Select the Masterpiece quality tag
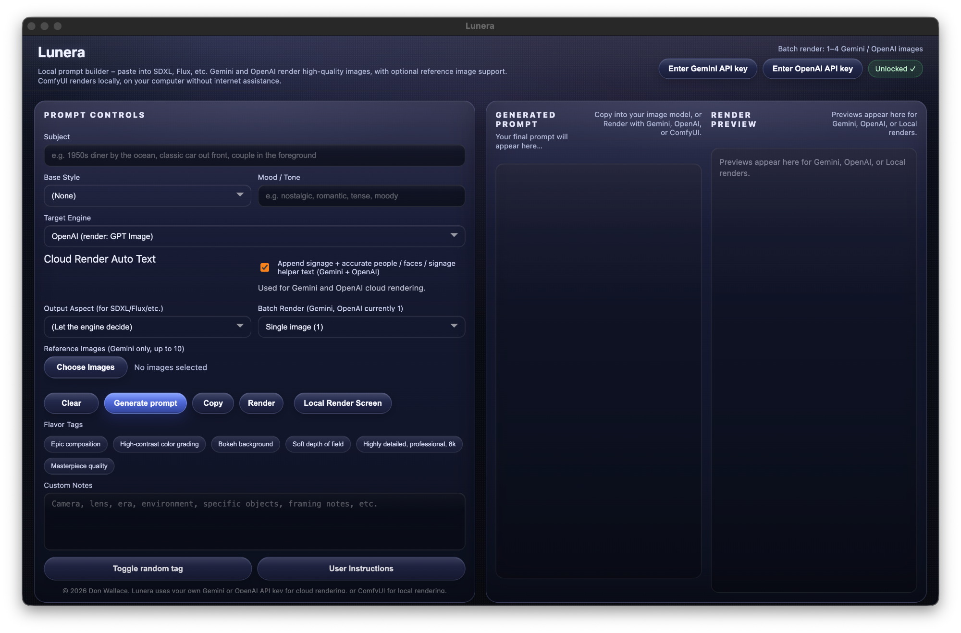 pos(79,466)
